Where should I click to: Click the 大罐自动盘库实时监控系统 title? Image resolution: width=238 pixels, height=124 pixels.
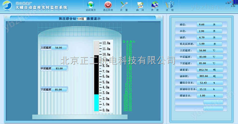tap(41, 7)
